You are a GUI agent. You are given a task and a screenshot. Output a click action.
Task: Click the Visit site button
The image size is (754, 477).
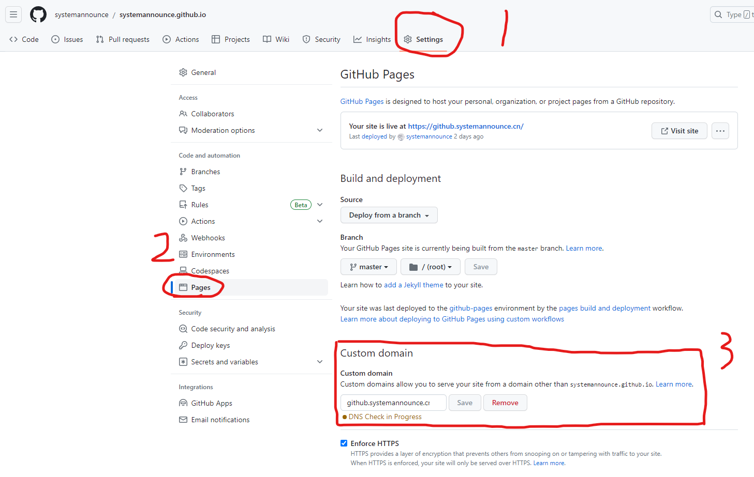pos(679,131)
